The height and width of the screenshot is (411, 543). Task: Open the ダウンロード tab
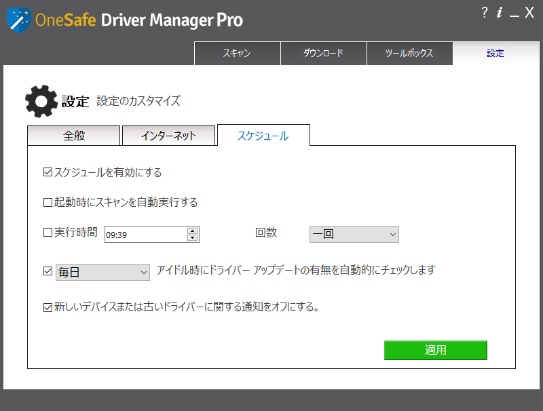pos(324,54)
